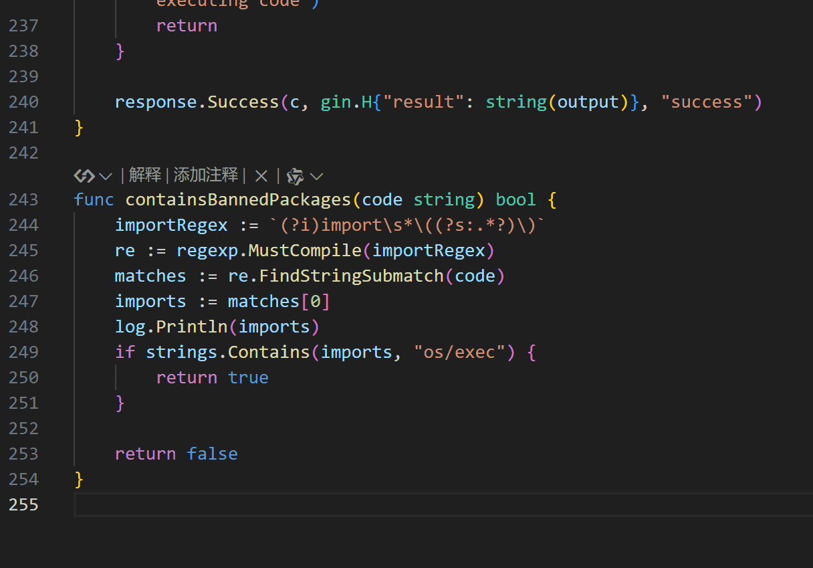813x568 pixels.
Task: Click the response.Success call on line 240
Action: click(x=197, y=102)
